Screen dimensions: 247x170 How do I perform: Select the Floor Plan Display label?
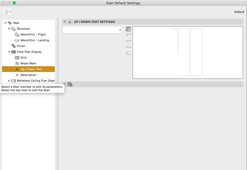pyautogui.click(x=29, y=52)
